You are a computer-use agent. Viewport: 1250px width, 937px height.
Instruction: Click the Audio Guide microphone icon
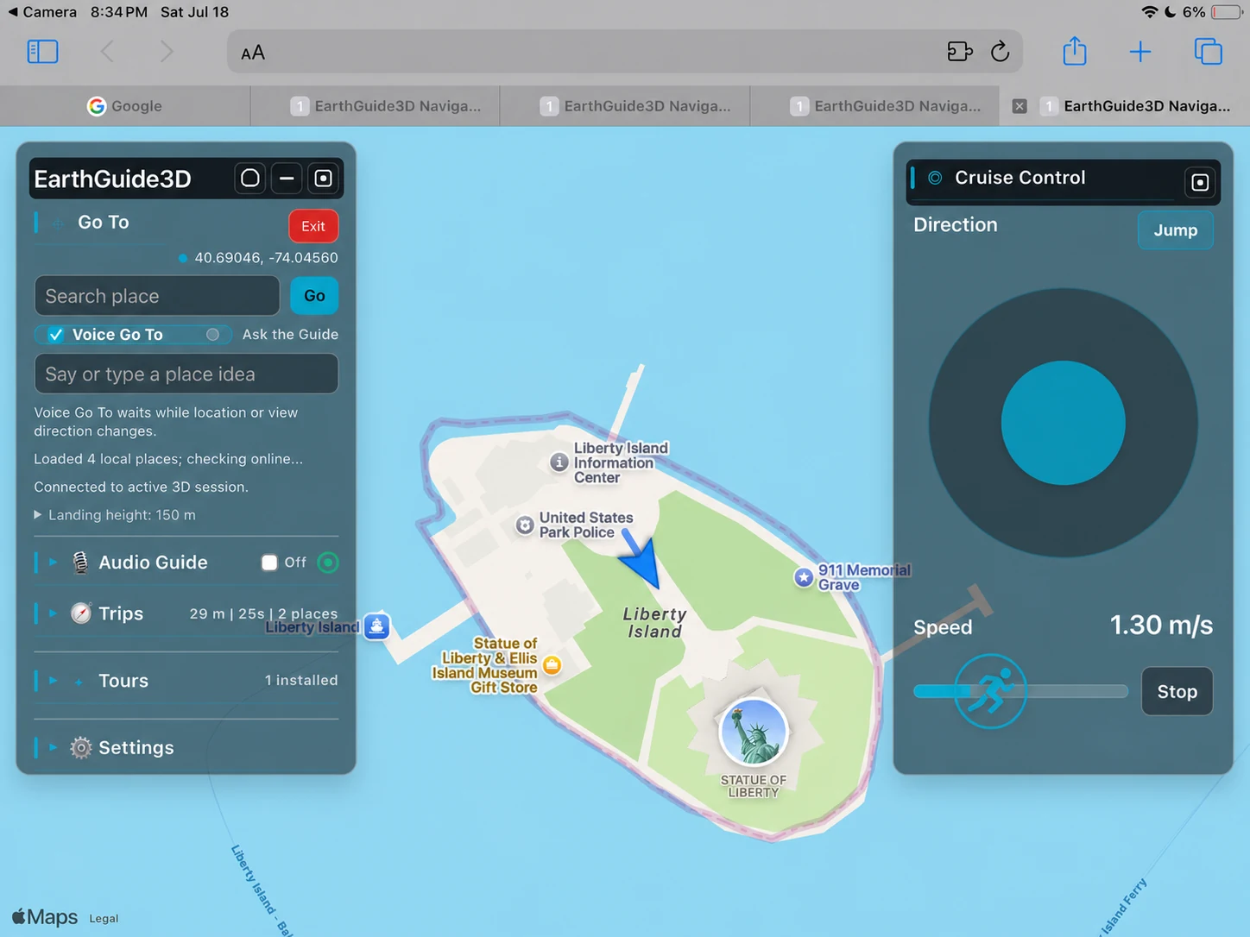click(80, 563)
